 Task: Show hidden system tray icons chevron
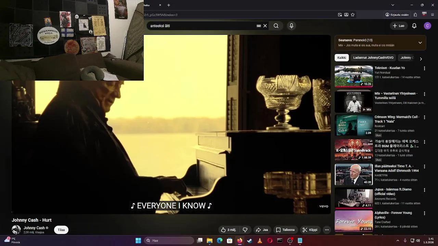pyautogui.click(x=398, y=241)
